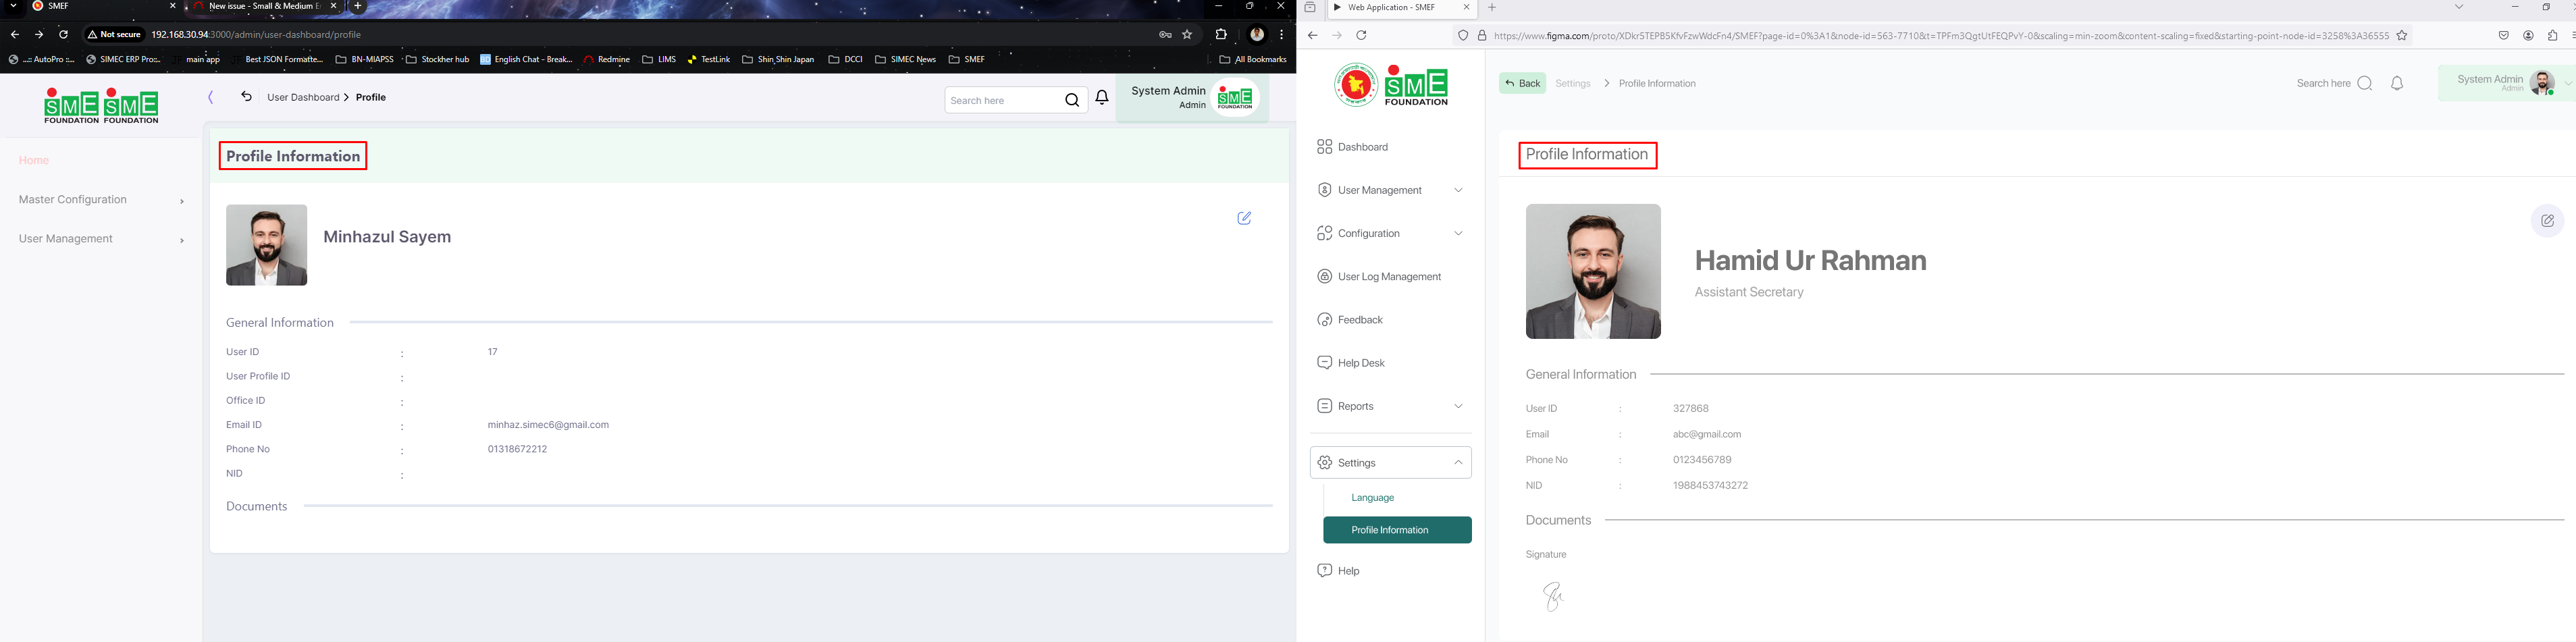Open Firefox account icon

[x=2528, y=35]
